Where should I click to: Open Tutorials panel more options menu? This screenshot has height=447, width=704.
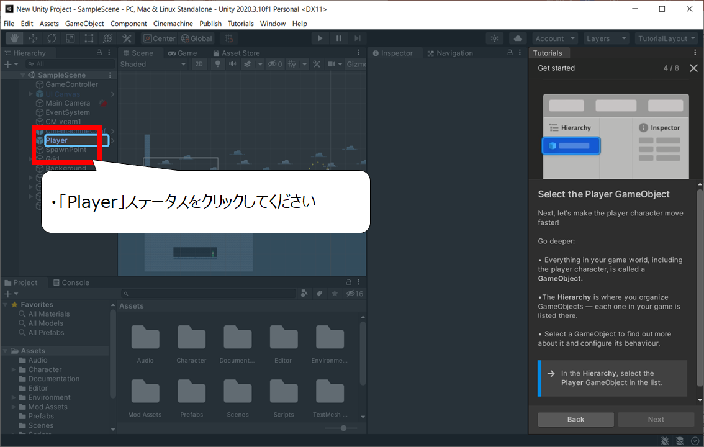click(695, 53)
